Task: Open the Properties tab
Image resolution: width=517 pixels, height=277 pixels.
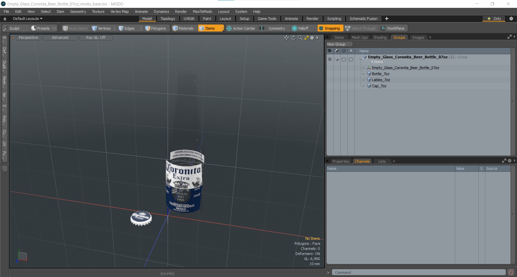Action: click(x=341, y=161)
